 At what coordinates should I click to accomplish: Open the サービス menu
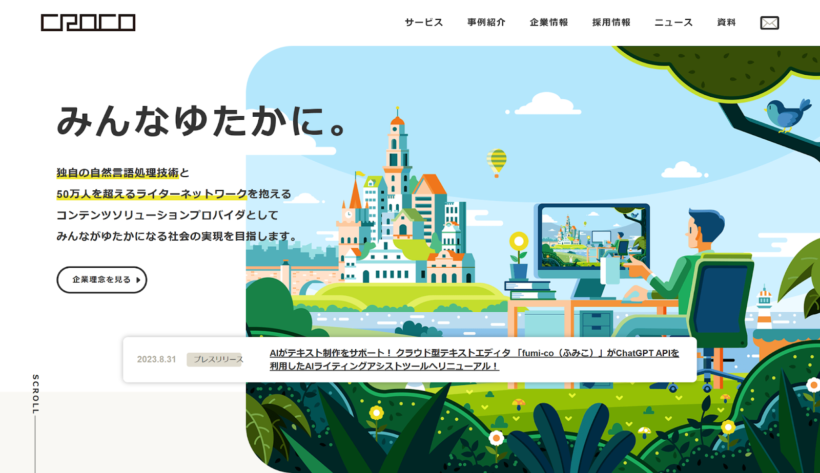click(423, 23)
